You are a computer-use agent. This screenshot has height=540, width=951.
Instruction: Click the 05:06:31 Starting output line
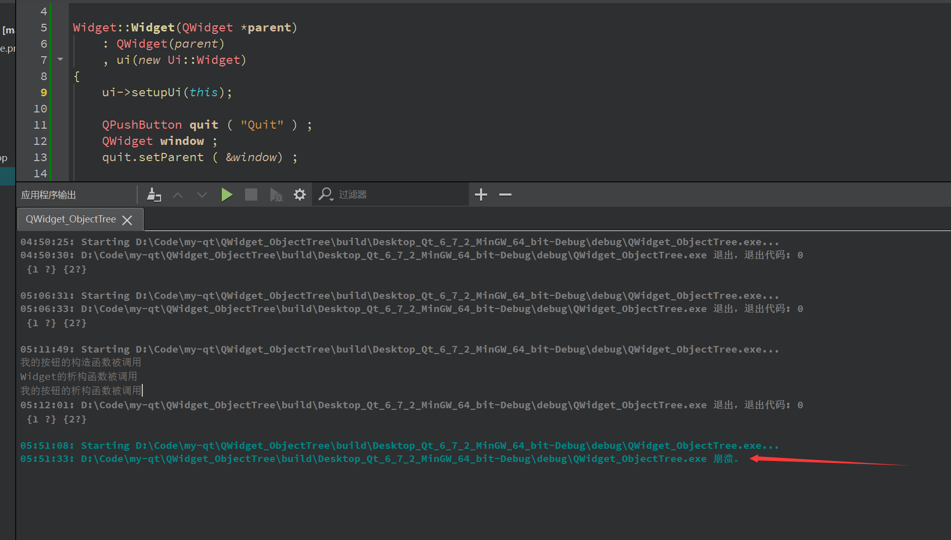[400, 295]
